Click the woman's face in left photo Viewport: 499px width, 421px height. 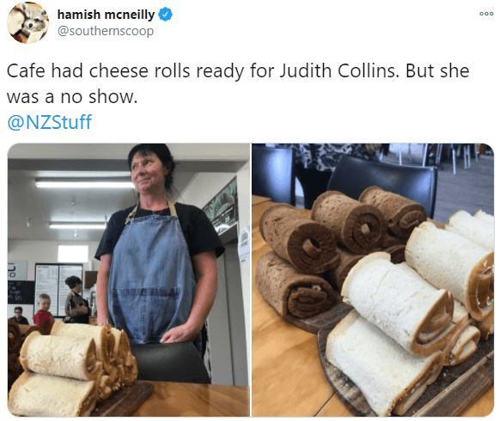pyautogui.click(x=149, y=174)
